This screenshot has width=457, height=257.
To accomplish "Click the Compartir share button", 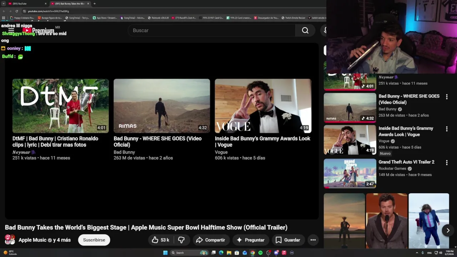I will (x=211, y=240).
